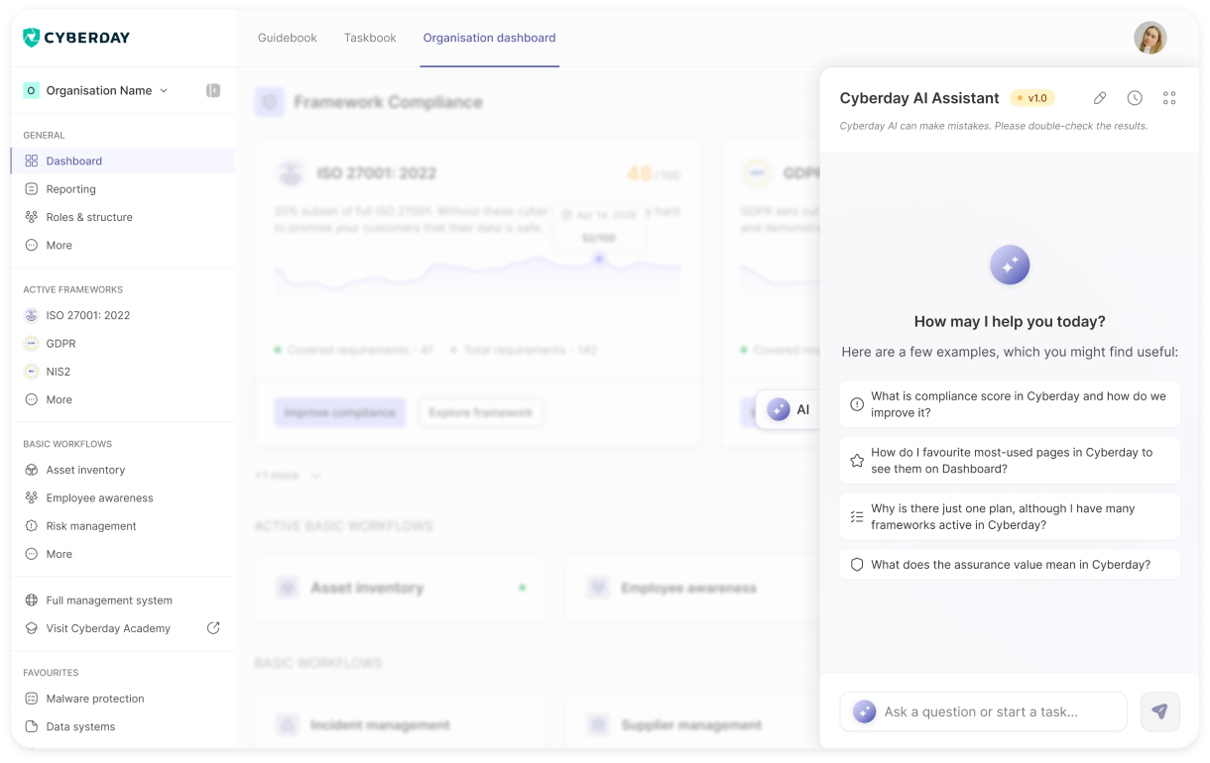
Task: Click the ISO 27001 badge icon in sidebar
Action: 32,315
